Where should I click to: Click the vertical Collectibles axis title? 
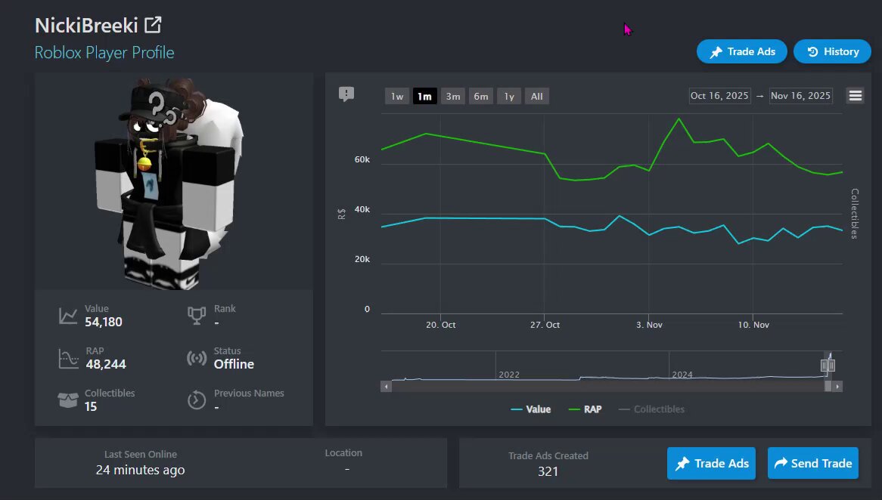pyautogui.click(x=855, y=214)
